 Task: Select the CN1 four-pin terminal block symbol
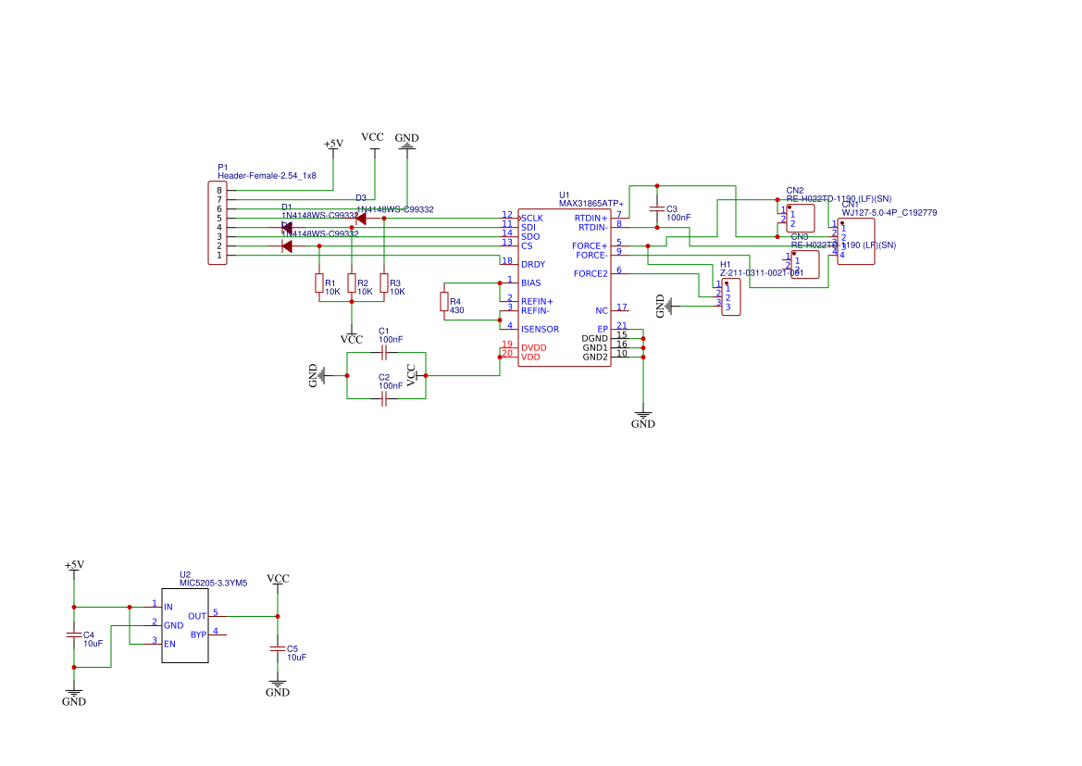(x=856, y=242)
